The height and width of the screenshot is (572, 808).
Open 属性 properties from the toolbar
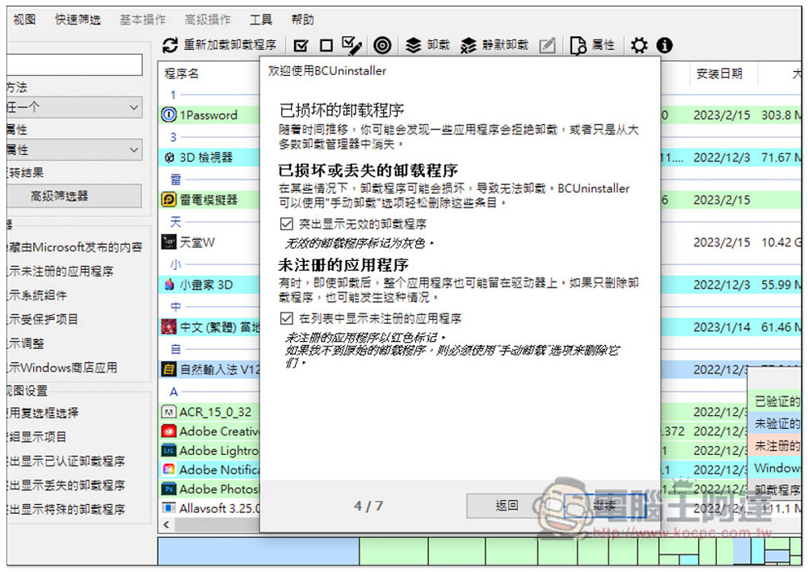pyautogui.click(x=592, y=45)
